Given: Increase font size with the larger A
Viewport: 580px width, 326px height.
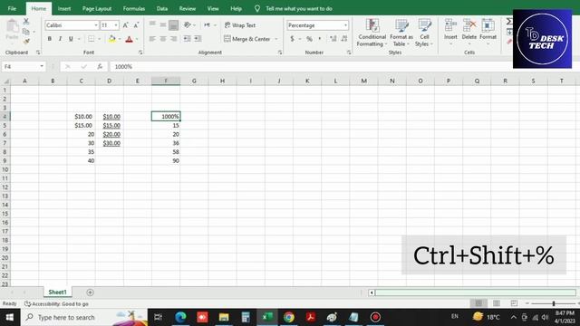Looking at the screenshot, I should point(125,25).
